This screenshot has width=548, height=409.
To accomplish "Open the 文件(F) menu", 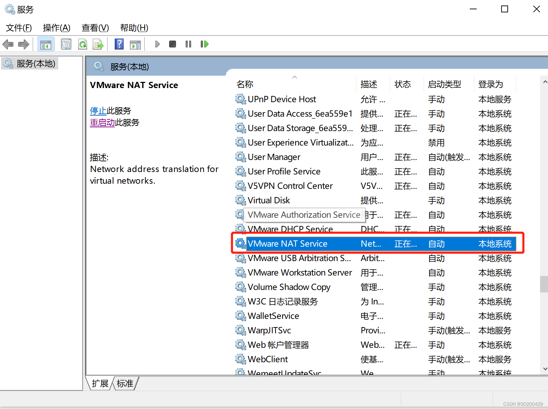I will pyautogui.click(x=19, y=28).
